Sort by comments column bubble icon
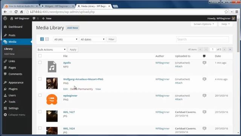241x136 pixels. tap(204, 56)
